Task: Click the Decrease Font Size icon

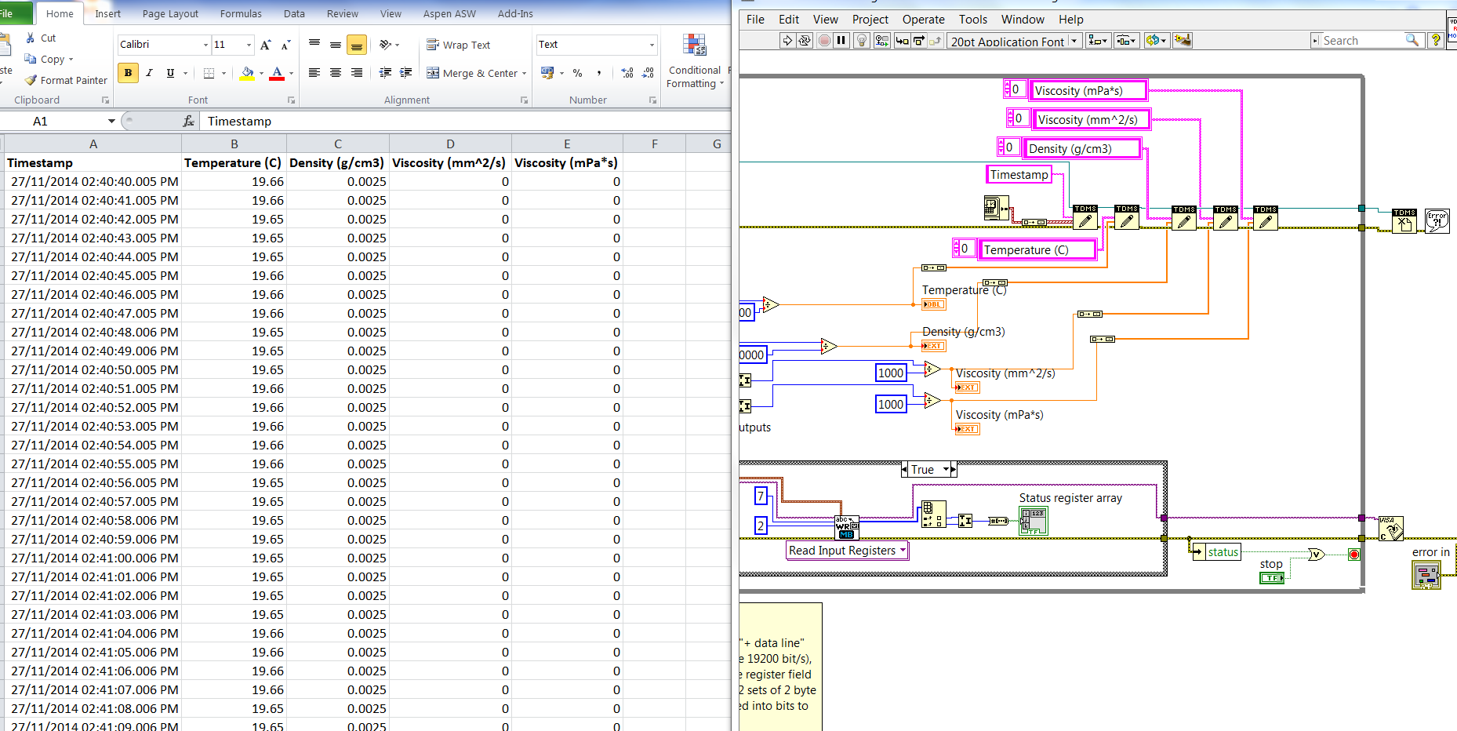Action: coord(285,45)
